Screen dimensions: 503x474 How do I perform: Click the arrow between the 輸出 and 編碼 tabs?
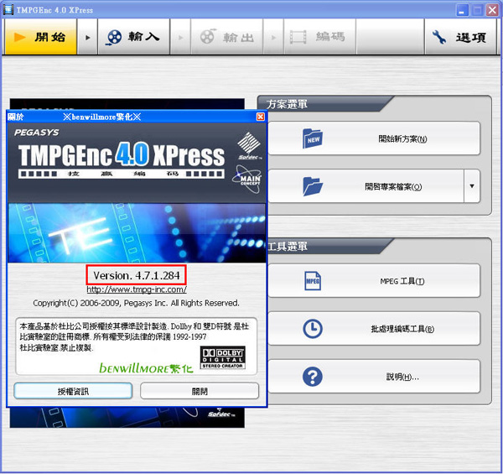pos(273,37)
